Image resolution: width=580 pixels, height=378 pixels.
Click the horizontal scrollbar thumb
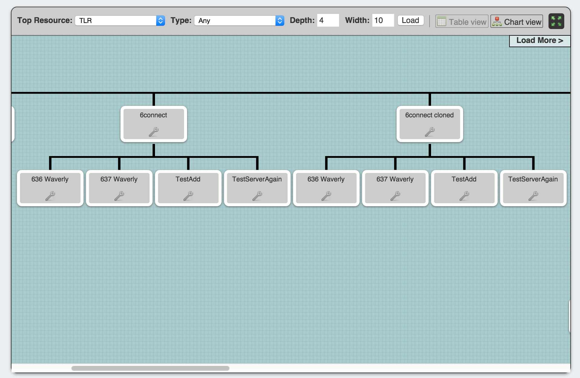(150, 368)
